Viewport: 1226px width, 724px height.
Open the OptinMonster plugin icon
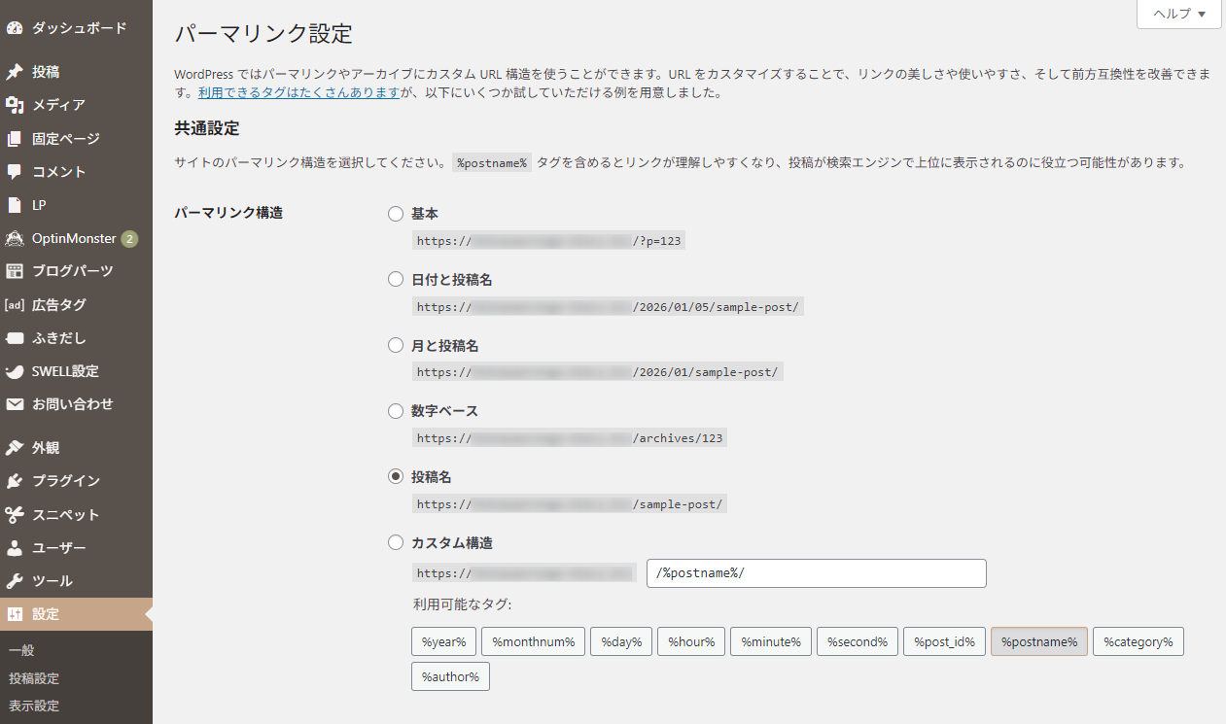[x=16, y=238]
